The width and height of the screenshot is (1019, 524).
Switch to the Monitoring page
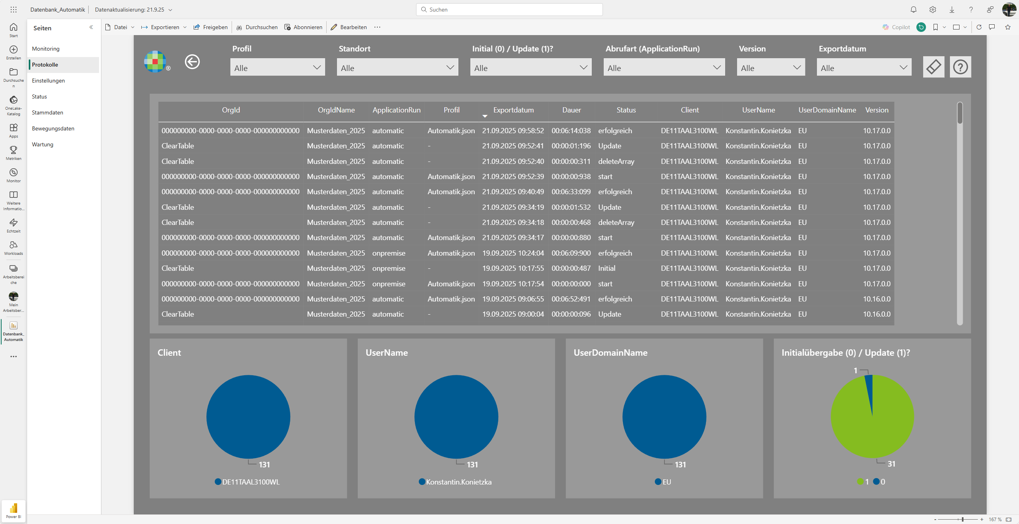point(46,49)
